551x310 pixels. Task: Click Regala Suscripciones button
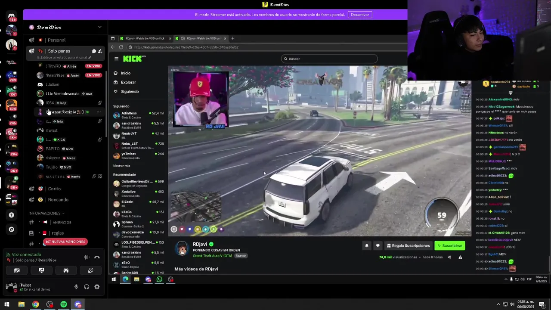pos(409,245)
